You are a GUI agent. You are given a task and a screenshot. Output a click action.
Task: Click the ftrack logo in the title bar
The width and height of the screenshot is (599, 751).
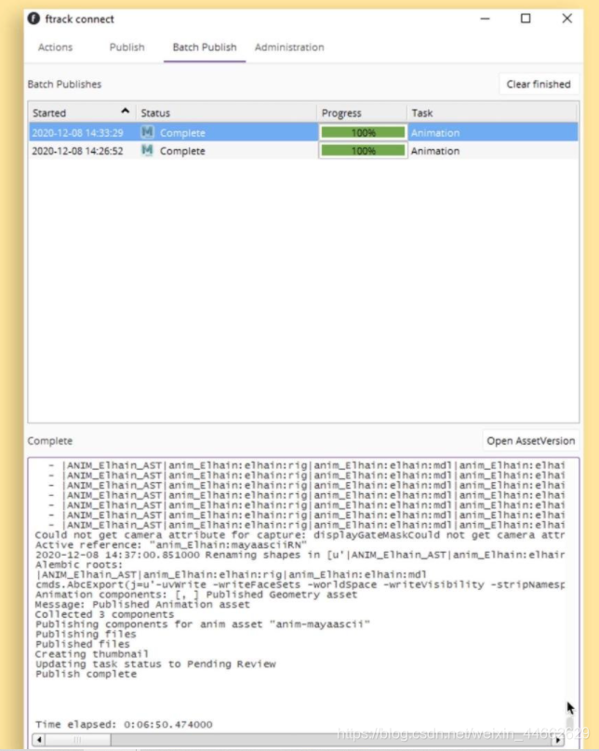33,19
